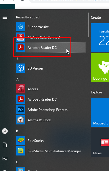Open the Duolingo tile

click(x=100, y=68)
